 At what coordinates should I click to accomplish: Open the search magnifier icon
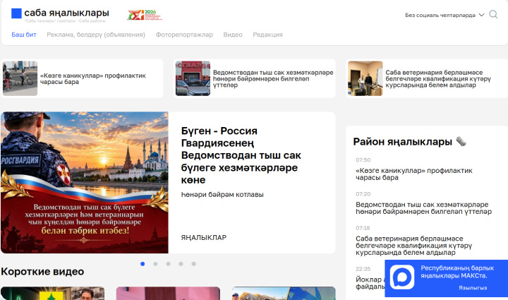(493, 14)
